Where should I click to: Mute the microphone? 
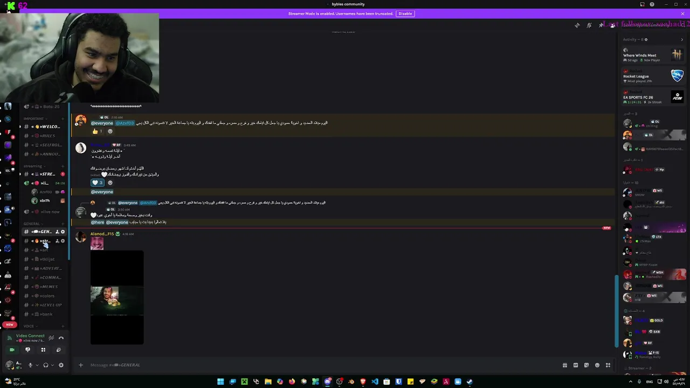(30, 365)
